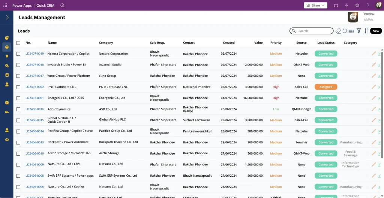Open the cube product sidebar icon
The height and width of the screenshot is (198, 384).
[7, 103]
